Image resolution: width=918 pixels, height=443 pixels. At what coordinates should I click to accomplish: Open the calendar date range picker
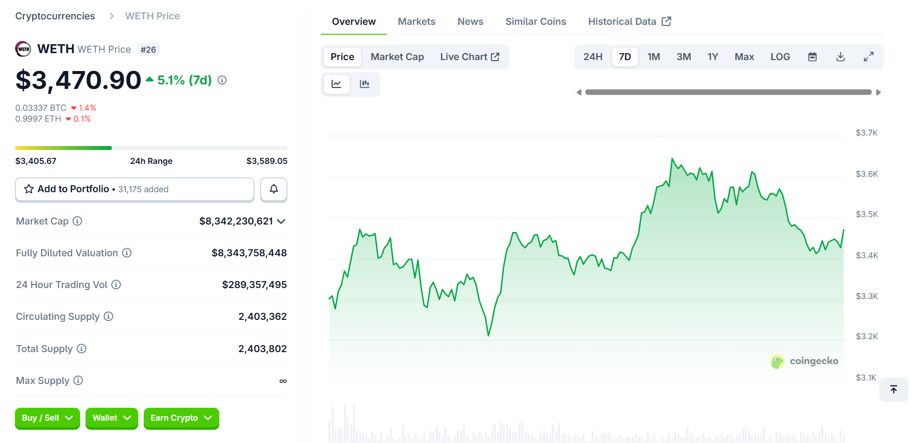pyautogui.click(x=812, y=57)
